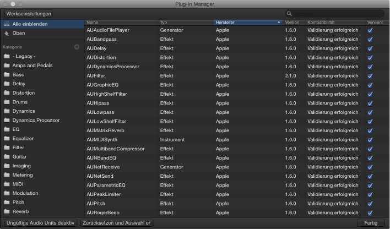Click the Bass folder icon
The width and height of the screenshot is (390, 229).
[x=7, y=75]
